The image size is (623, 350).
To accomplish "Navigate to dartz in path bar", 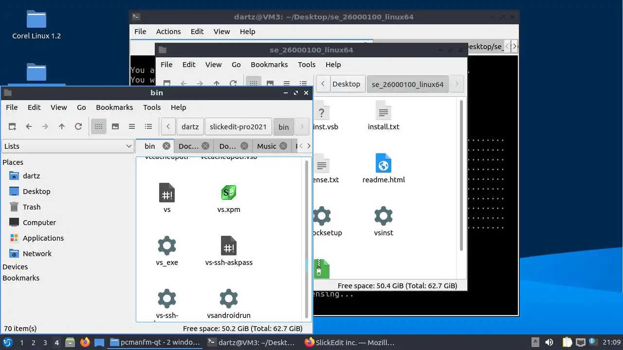I will 190,127.
